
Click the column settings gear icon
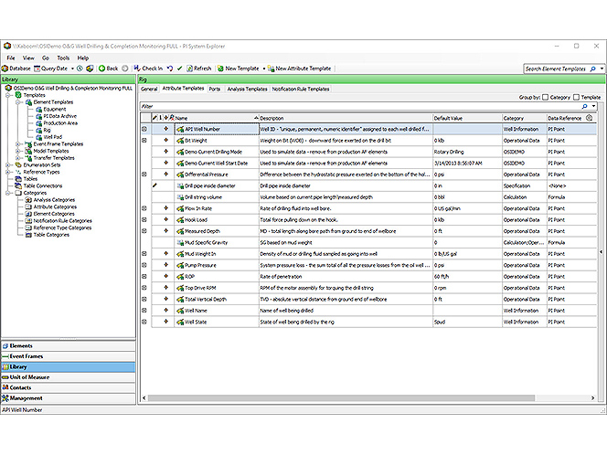pos(589,118)
